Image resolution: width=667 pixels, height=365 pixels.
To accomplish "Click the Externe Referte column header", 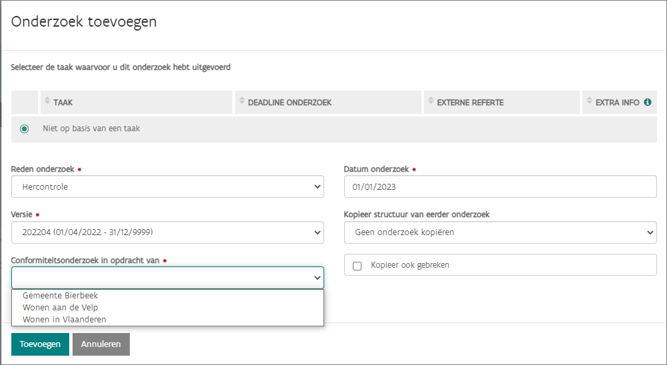I will coord(470,103).
